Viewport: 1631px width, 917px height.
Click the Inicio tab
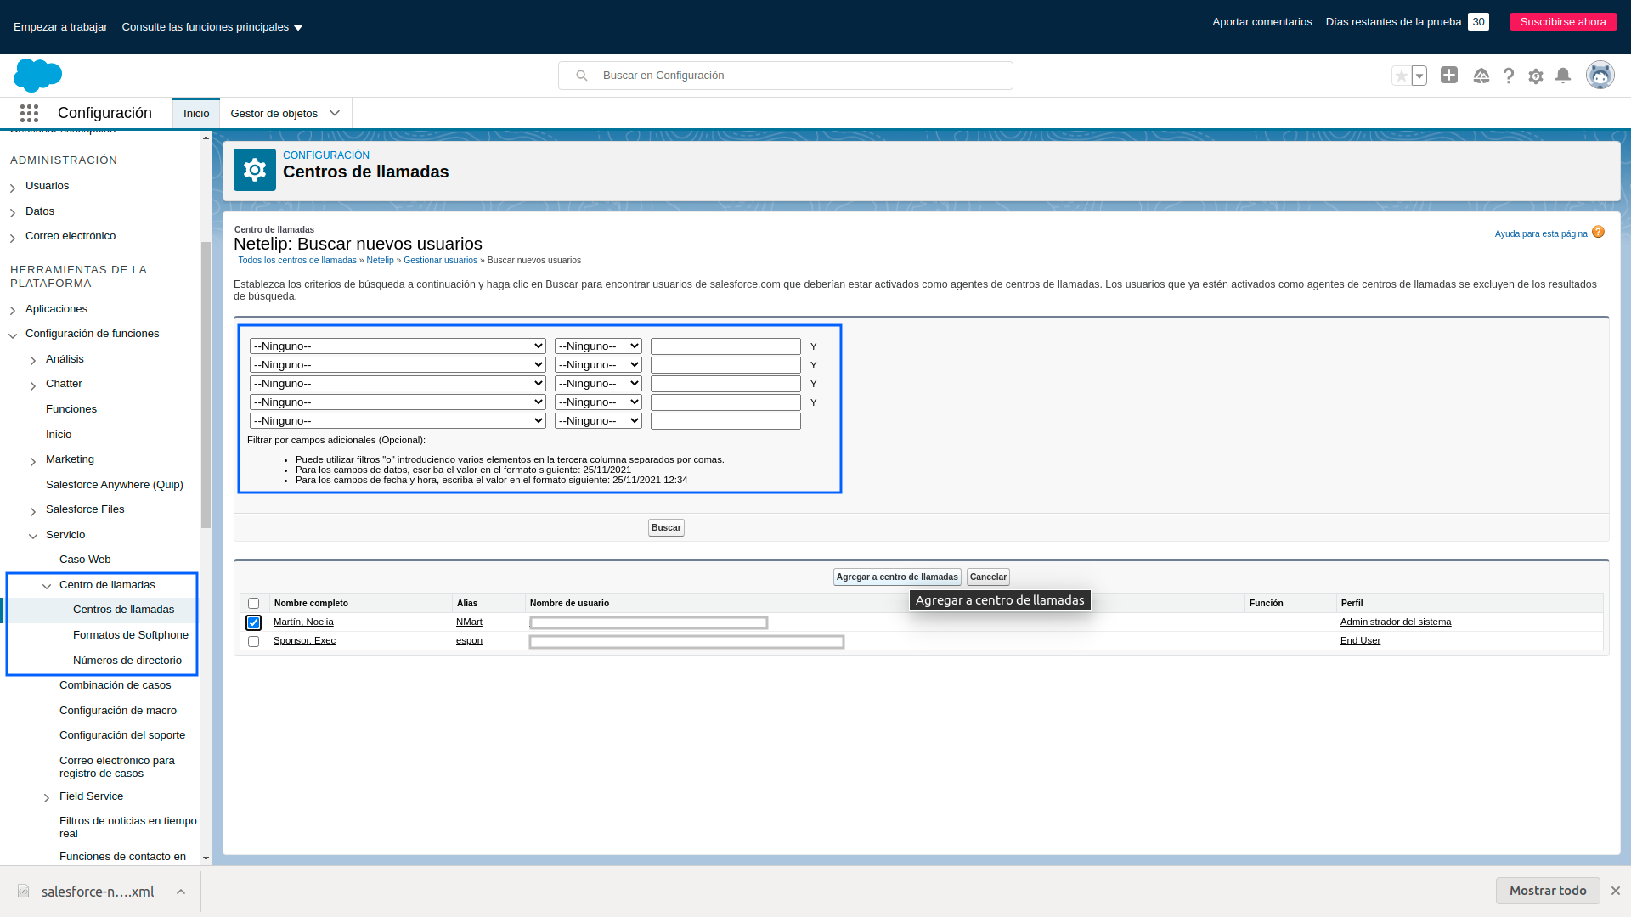196,112
